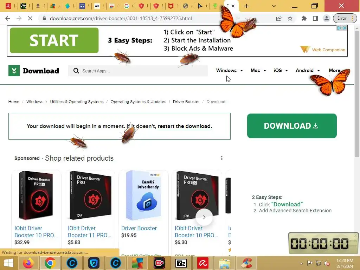Switch to the globe icon tab
The width and height of the screenshot is (360, 270).
(186, 6)
